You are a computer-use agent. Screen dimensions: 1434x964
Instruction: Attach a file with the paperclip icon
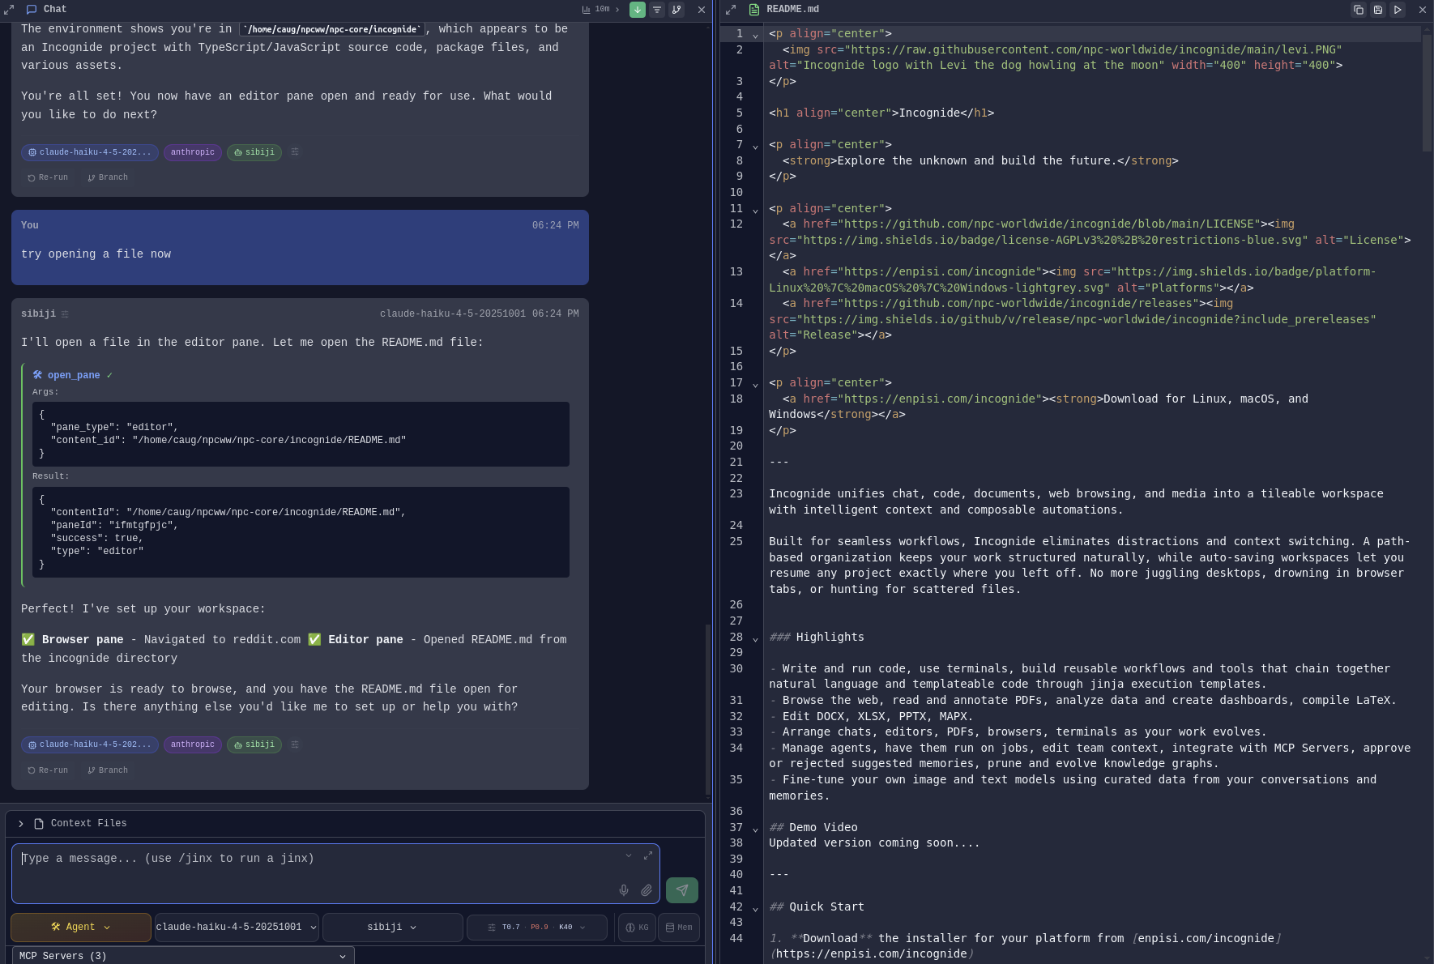click(x=646, y=890)
